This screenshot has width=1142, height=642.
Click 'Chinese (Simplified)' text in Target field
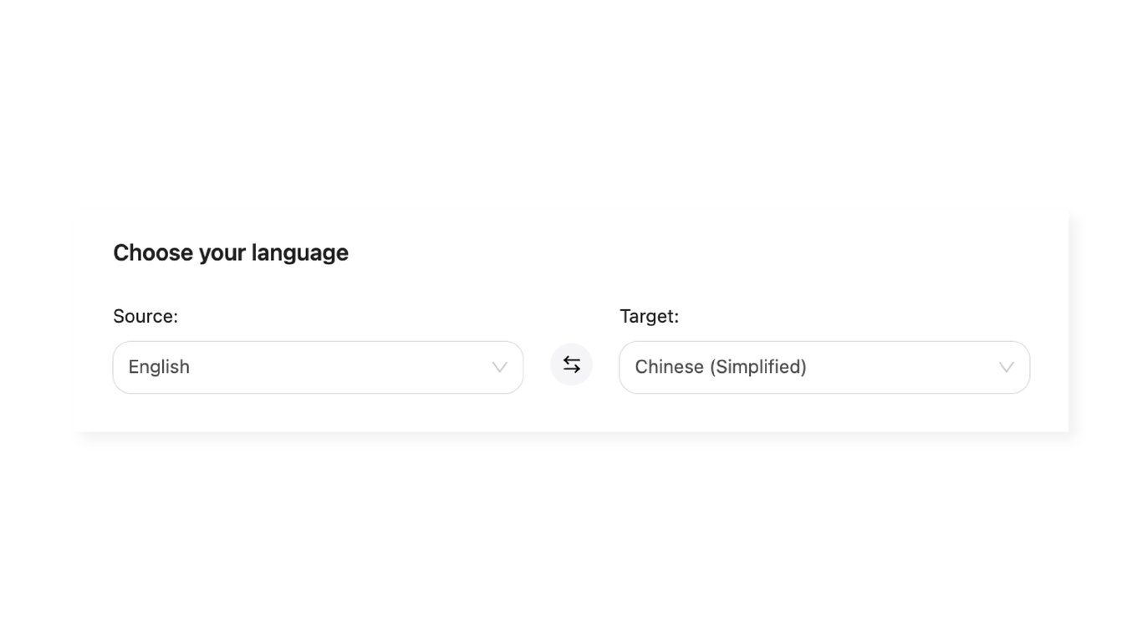click(720, 367)
